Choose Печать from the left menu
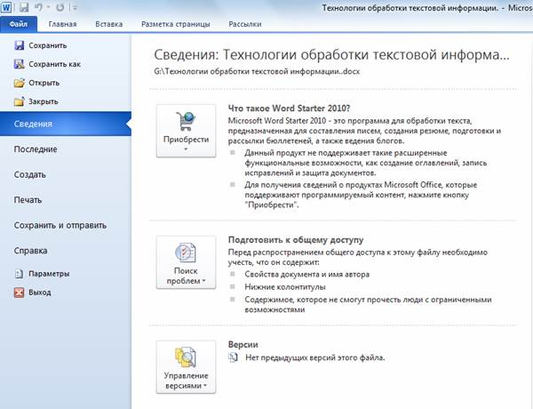 click(x=28, y=200)
